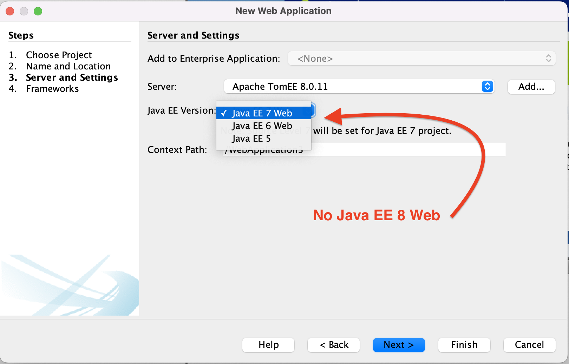Click Finish to create the web application
Screen dimensions: 569x364
[464, 345]
